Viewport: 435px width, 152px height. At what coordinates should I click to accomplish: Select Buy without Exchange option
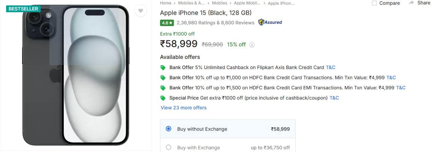169,129
